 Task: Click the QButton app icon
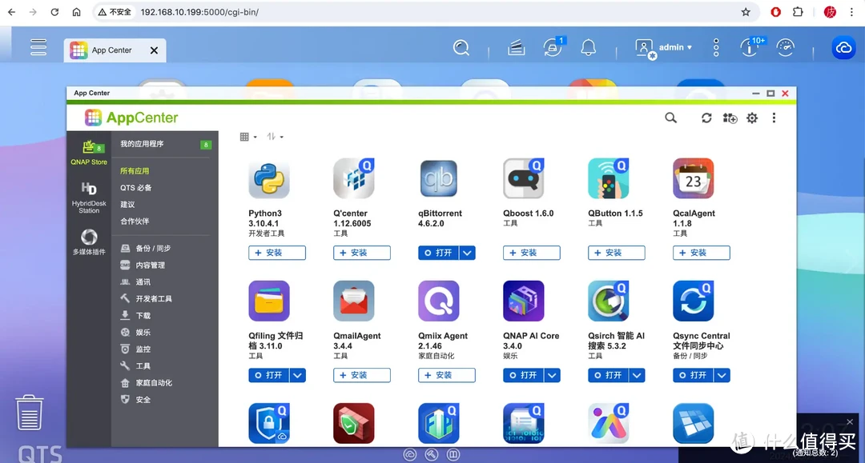(609, 178)
